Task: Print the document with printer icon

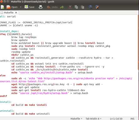Action: pyautogui.click(x=41, y=7)
